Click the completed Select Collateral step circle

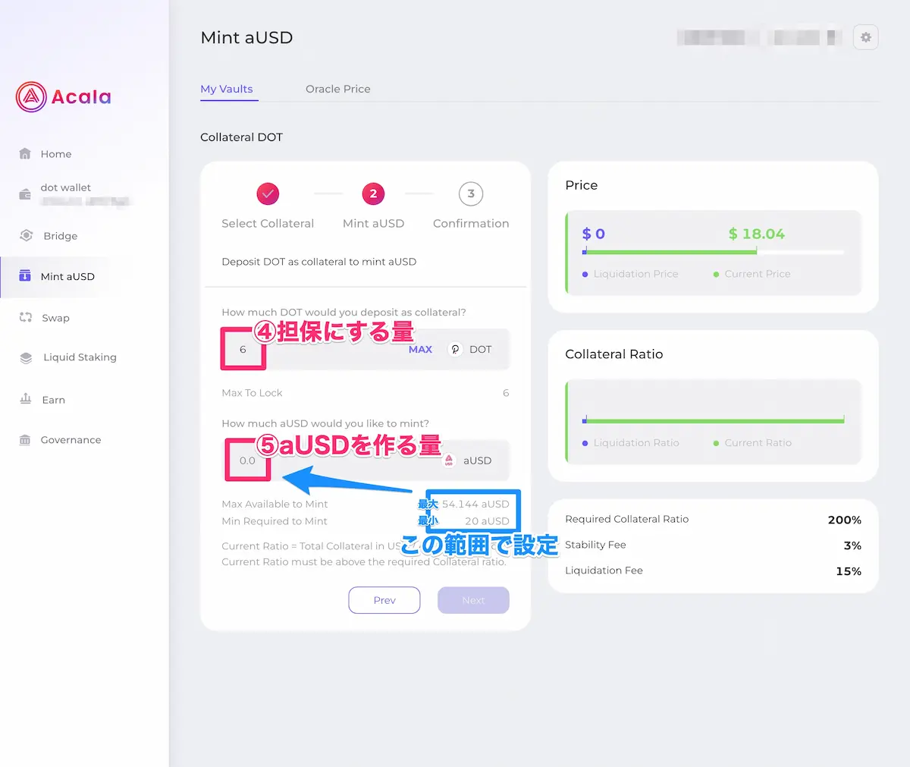[268, 194]
